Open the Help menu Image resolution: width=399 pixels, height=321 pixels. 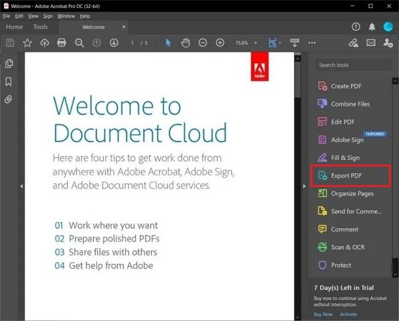coord(85,16)
